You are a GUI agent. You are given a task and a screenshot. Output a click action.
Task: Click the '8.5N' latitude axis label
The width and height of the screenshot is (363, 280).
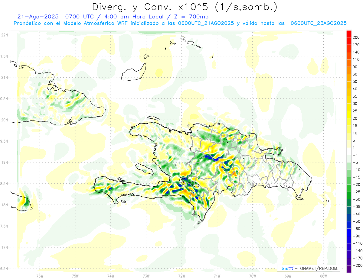pos(4,184)
